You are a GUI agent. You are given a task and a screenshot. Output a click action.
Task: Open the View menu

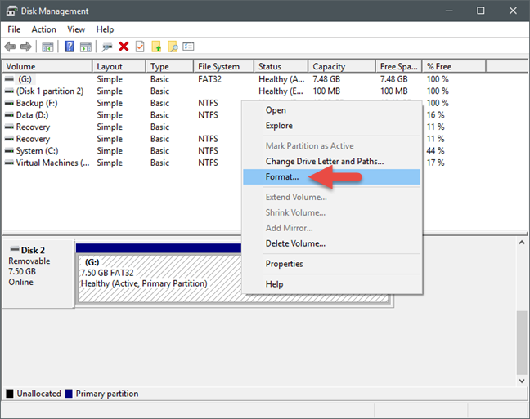[x=76, y=29]
